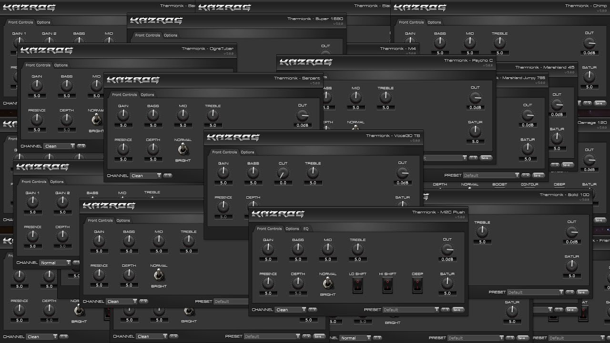Toggle the HI SHIFT rocker in M2C Plush

(x=387, y=285)
